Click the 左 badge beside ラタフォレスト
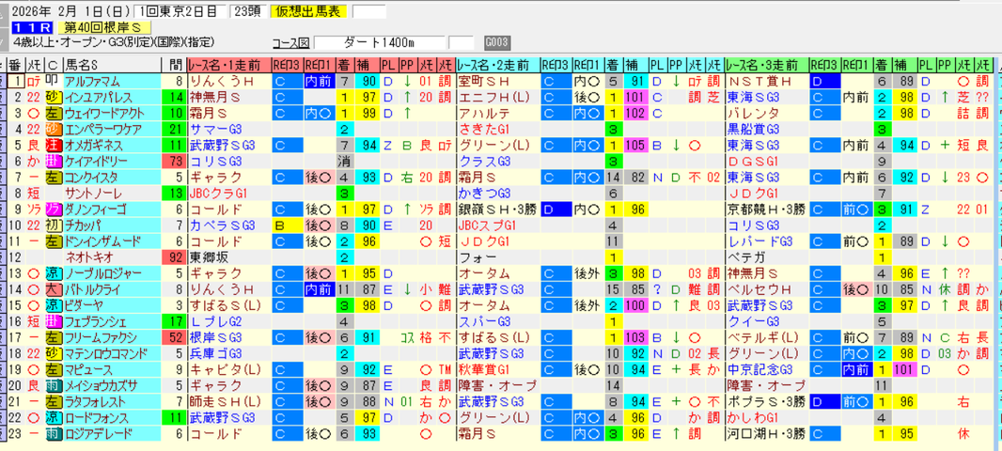Viewport: 1002px width, 451px height. pyautogui.click(x=53, y=402)
